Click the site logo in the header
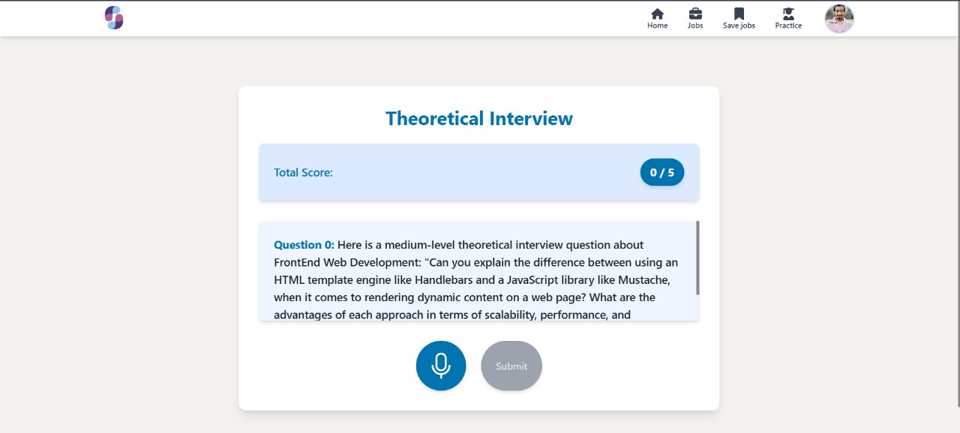The image size is (960, 433). click(114, 17)
